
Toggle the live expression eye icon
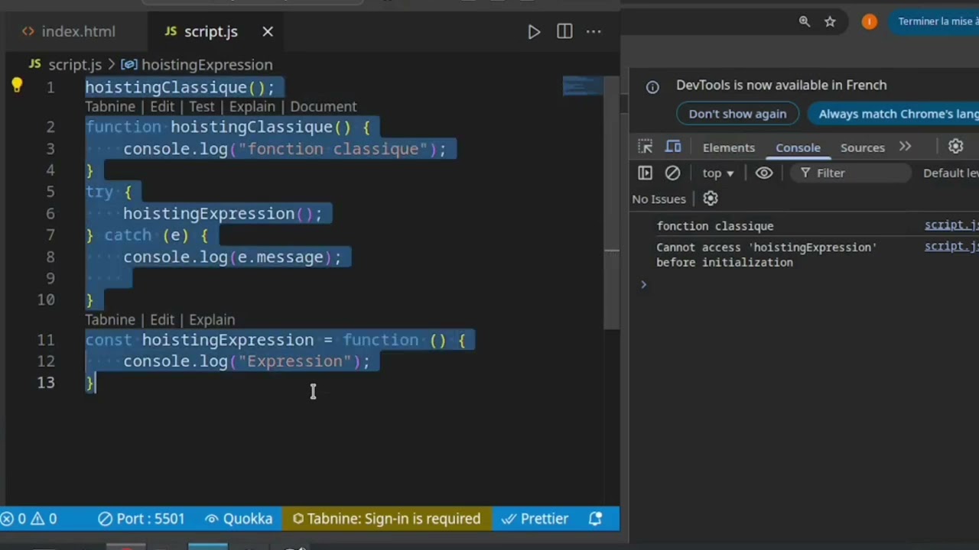(x=764, y=173)
